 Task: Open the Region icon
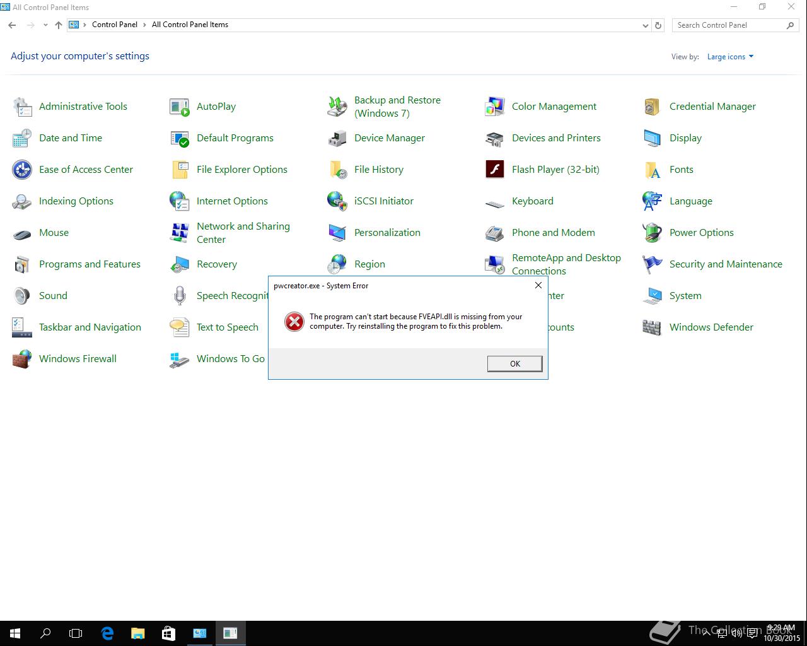pyautogui.click(x=337, y=264)
